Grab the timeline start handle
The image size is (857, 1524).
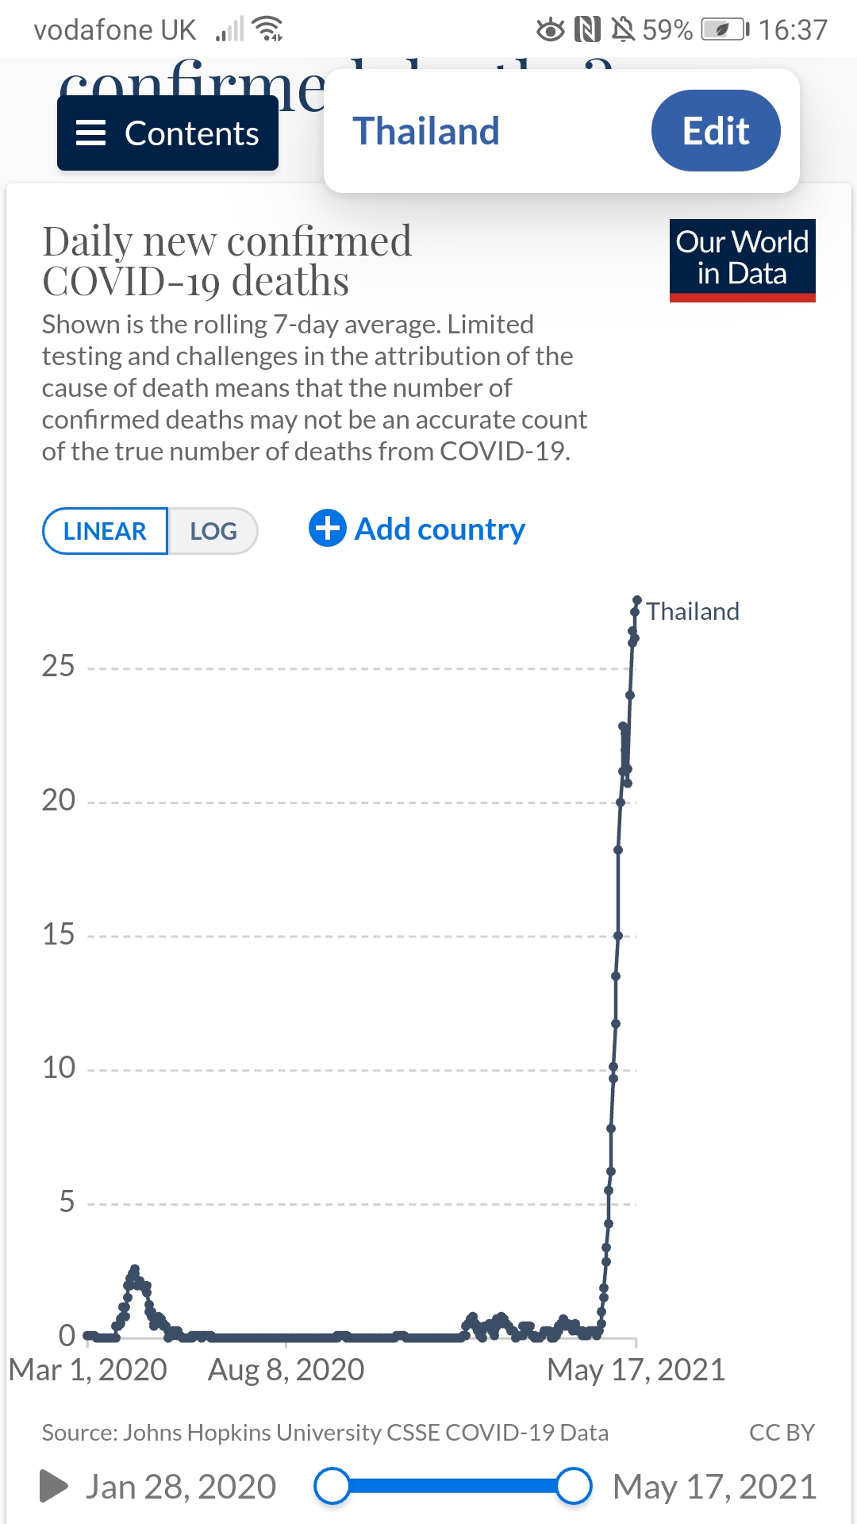point(332,1486)
